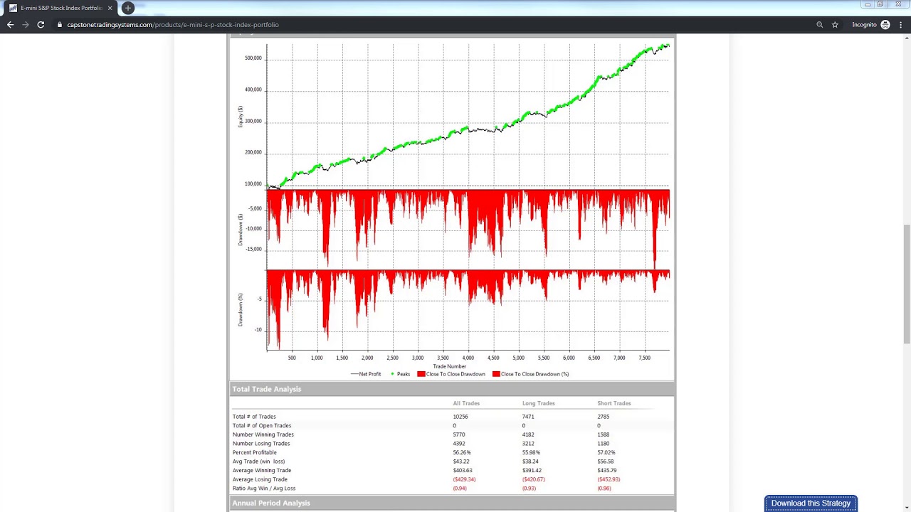
Task: Click 'Number Winning Trades' row label
Action: 263,434
